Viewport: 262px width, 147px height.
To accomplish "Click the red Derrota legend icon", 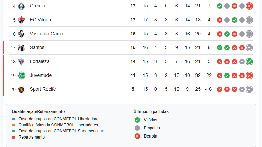I will click(x=137, y=136).
